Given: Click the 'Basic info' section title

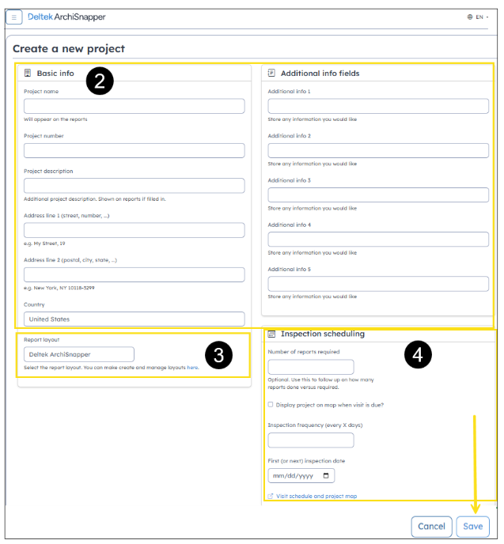Looking at the screenshot, I should [55, 74].
